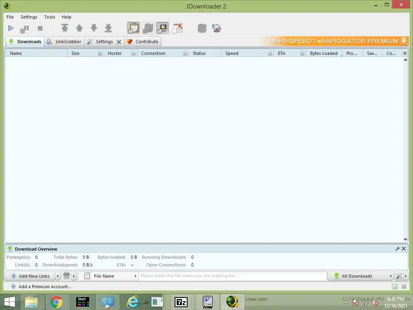Sort by the Name column header
This screenshot has height=310, width=413.
pyautogui.click(x=36, y=53)
